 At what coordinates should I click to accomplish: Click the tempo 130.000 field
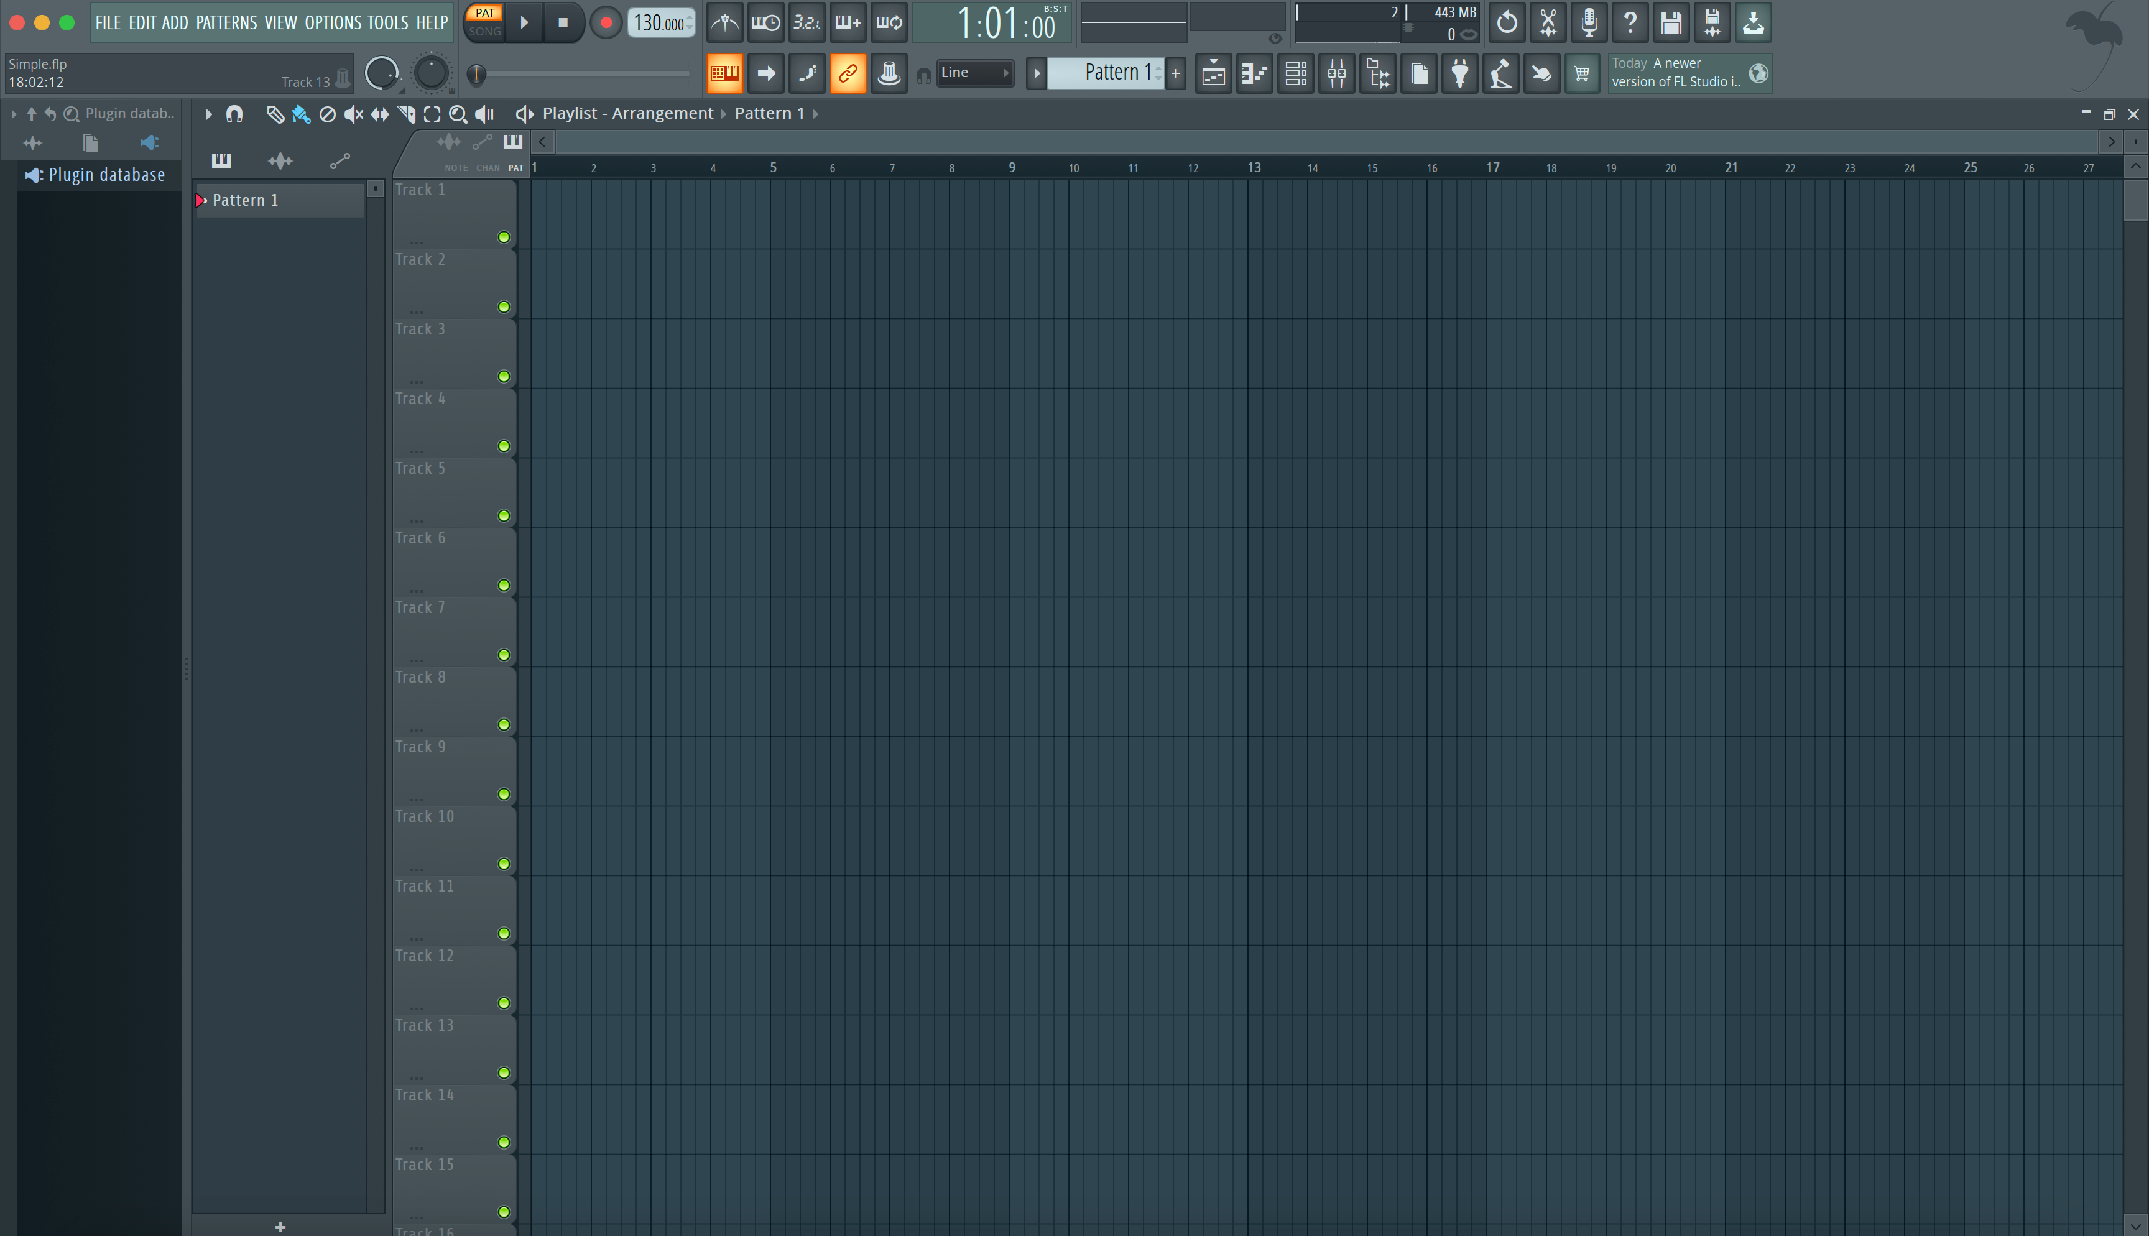[662, 23]
